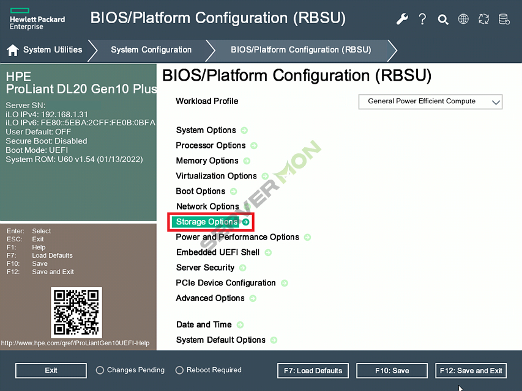Open Network Options menu entry
522x391 pixels.
tap(207, 206)
